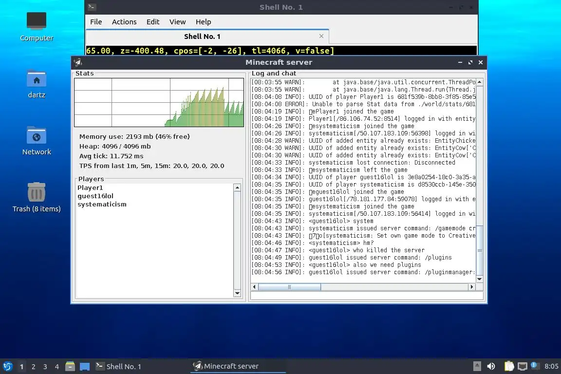Screen dimensions: 561x374
Task: Maximize the Minecraft server window
Action: click(470, 62)
